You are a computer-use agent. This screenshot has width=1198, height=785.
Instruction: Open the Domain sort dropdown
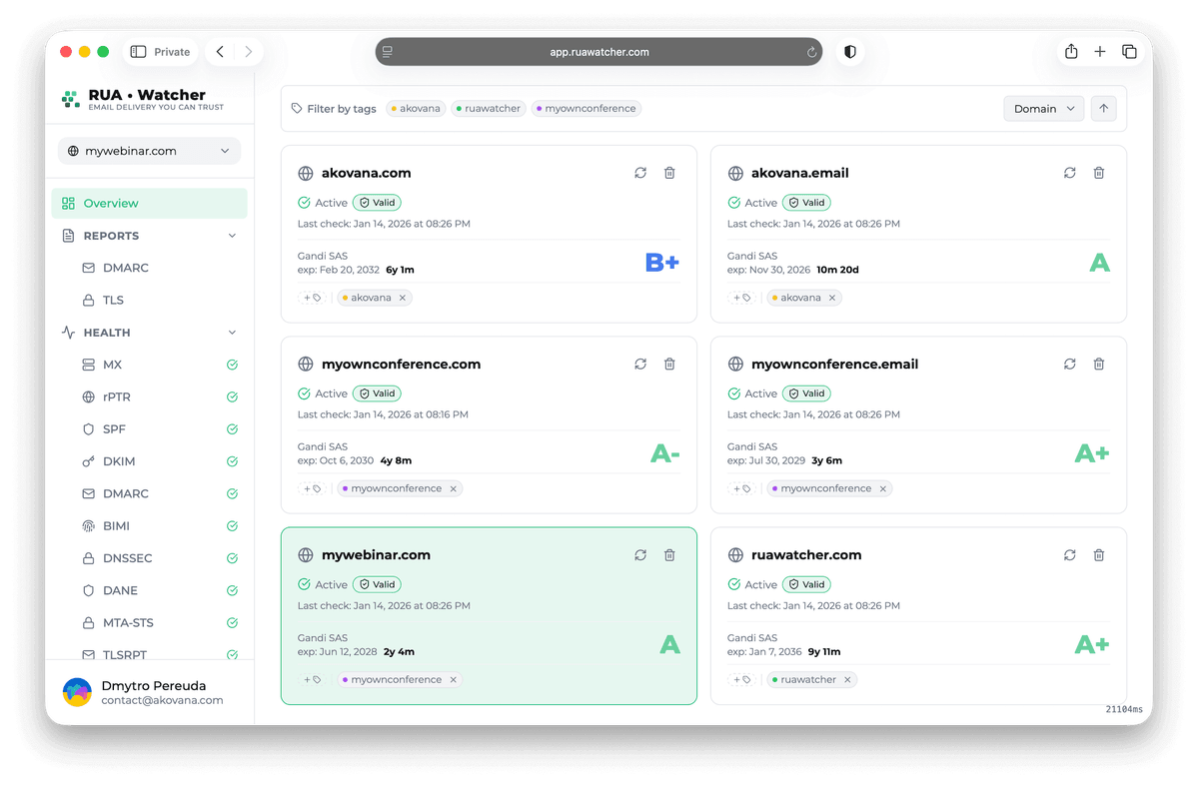point(1043,109)
